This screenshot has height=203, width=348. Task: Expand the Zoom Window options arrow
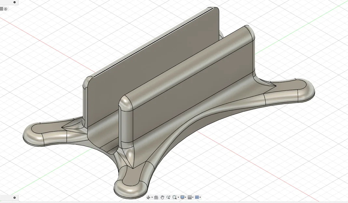[x=178, y=197]
